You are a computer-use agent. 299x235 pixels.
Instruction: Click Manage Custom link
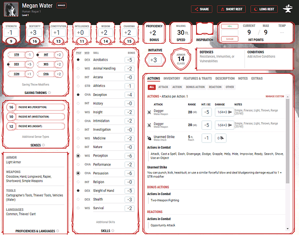tap(275, 96)
